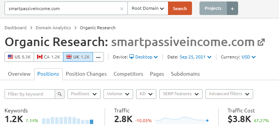Image resolution: width=279 pixels, height=136 pixels.
Task: Select the UK 1.2K database
Action: click(x=78, y=57)
